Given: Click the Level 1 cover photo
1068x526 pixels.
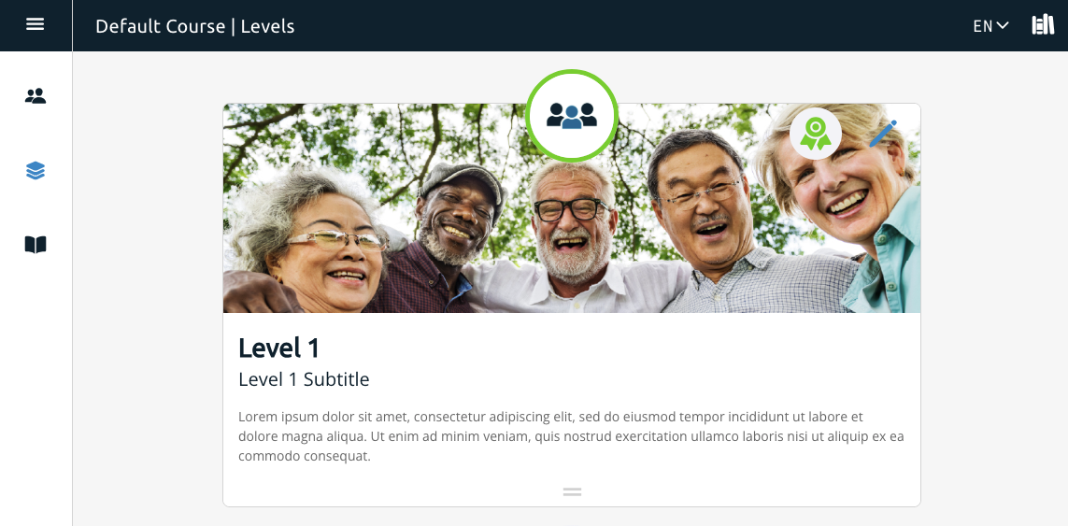Looking at the screenshot, I should (572, 208).
